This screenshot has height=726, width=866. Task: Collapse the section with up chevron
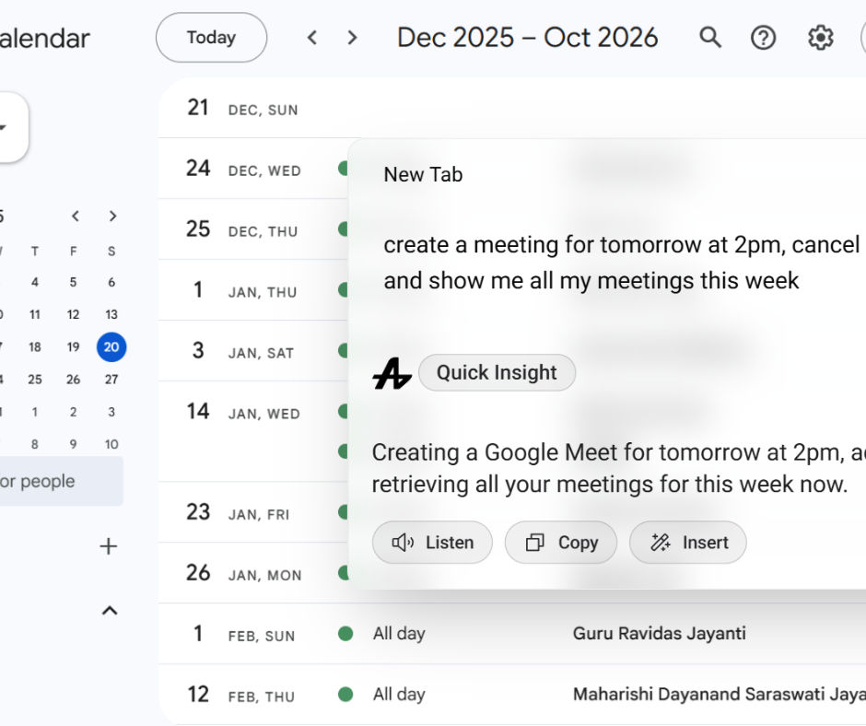[109, 610]
